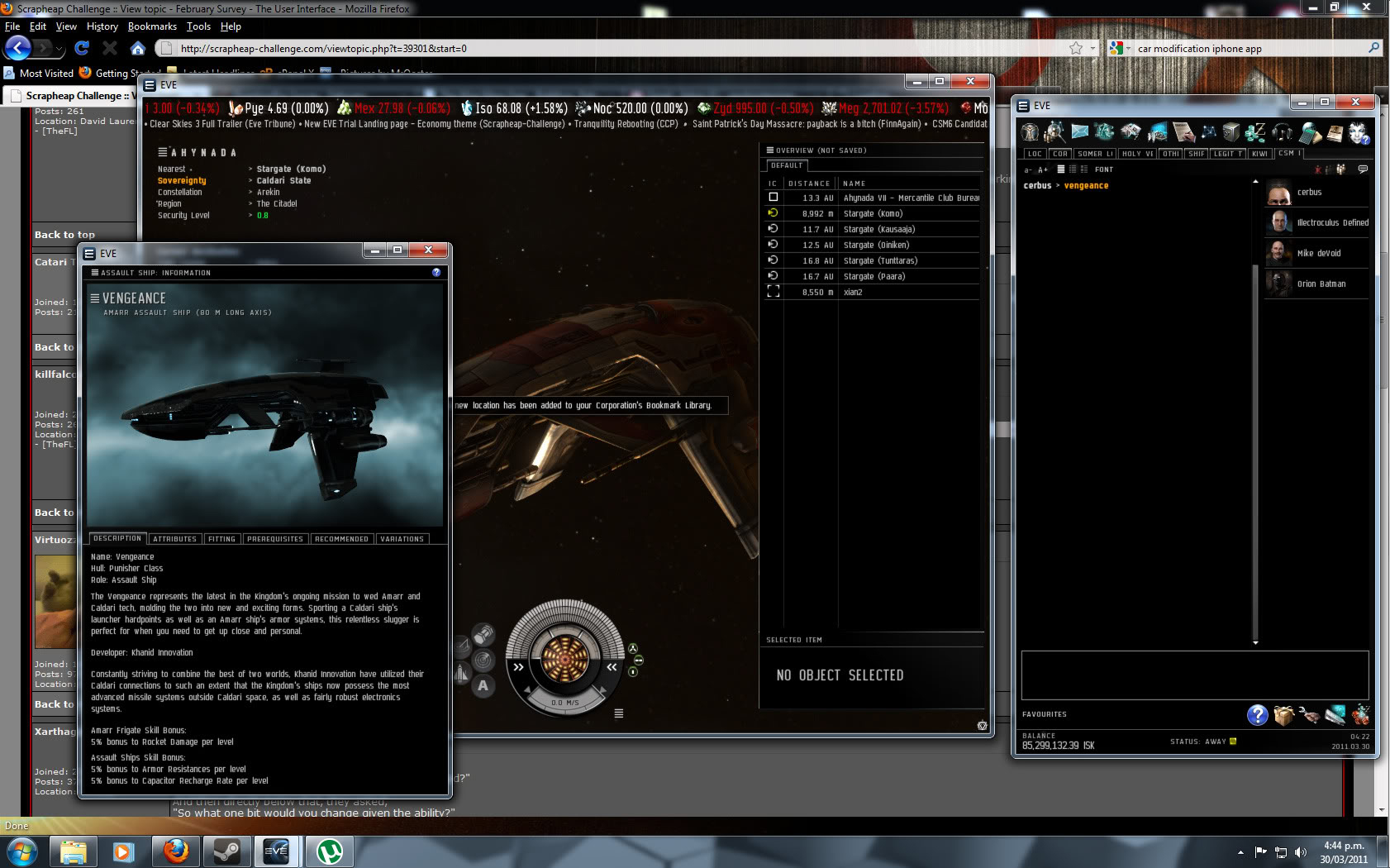Open the scanner radar icon next to the ship HUD
1390x868 pixels.
pyautogui.click(x=483, y=660)
